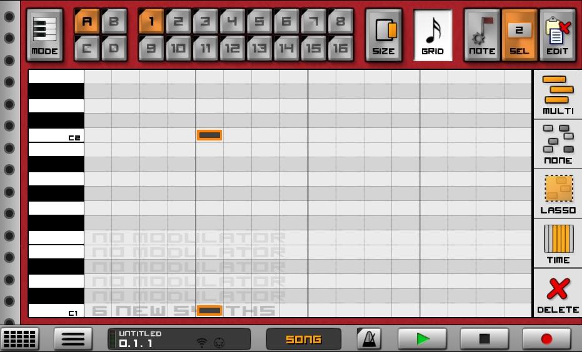Screen dimensions: 582x352
Task: Open the pattern SIZE setting
Action: point(384,35)
